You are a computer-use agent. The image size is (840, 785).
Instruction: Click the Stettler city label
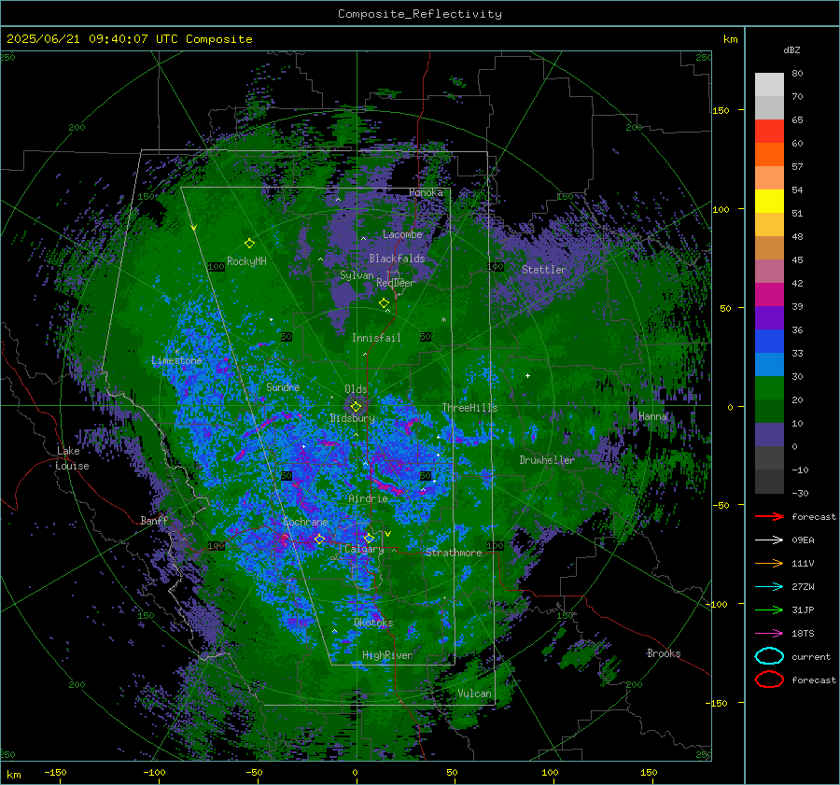click(544, 270)
